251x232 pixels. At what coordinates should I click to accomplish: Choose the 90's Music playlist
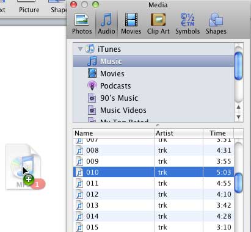(153, 98)
